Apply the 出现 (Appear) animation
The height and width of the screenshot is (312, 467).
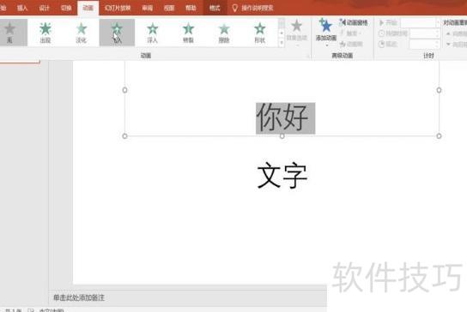tap(45, 33)
